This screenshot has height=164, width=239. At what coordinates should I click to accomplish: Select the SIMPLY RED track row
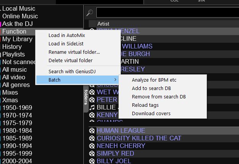coord(164,153)
